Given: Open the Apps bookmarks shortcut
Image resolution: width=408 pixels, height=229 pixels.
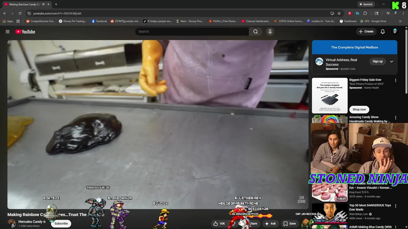Looking at the screenshot, I should point(8,21).
